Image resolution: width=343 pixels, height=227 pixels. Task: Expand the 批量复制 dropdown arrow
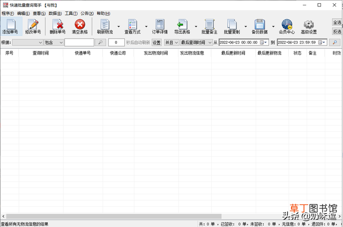245,26
